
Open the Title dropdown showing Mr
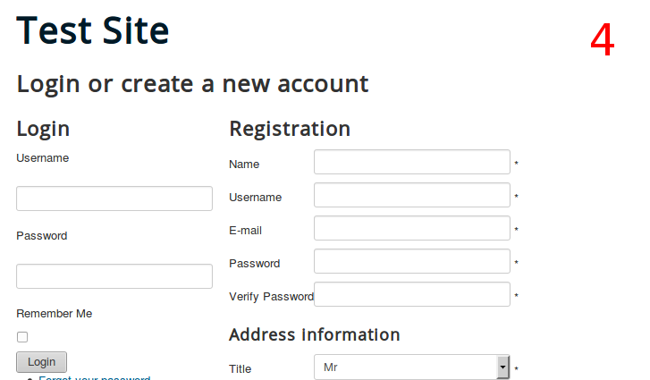pos(407,367)
